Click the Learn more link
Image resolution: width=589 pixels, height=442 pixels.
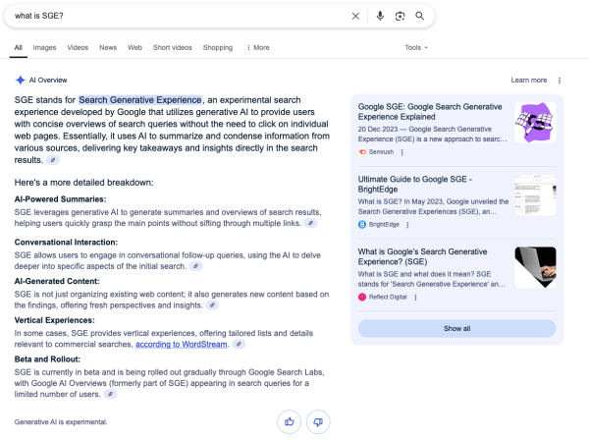(x=528, y=81)
